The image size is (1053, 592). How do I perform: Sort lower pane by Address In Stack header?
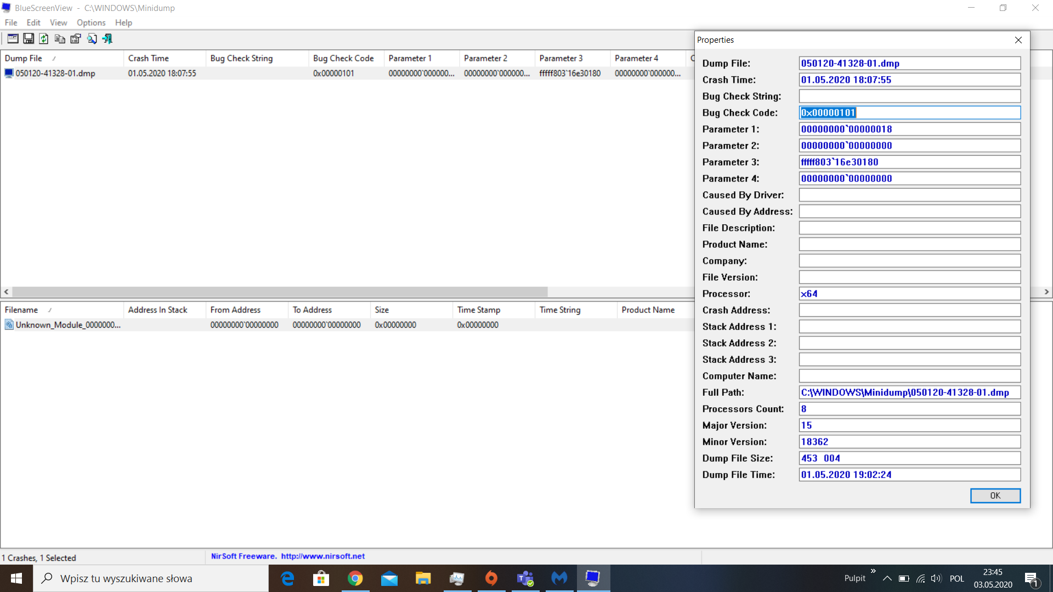(165, 310)
